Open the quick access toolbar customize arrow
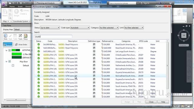194x109 pixels. pyautogui.click(x=62, y=3)
